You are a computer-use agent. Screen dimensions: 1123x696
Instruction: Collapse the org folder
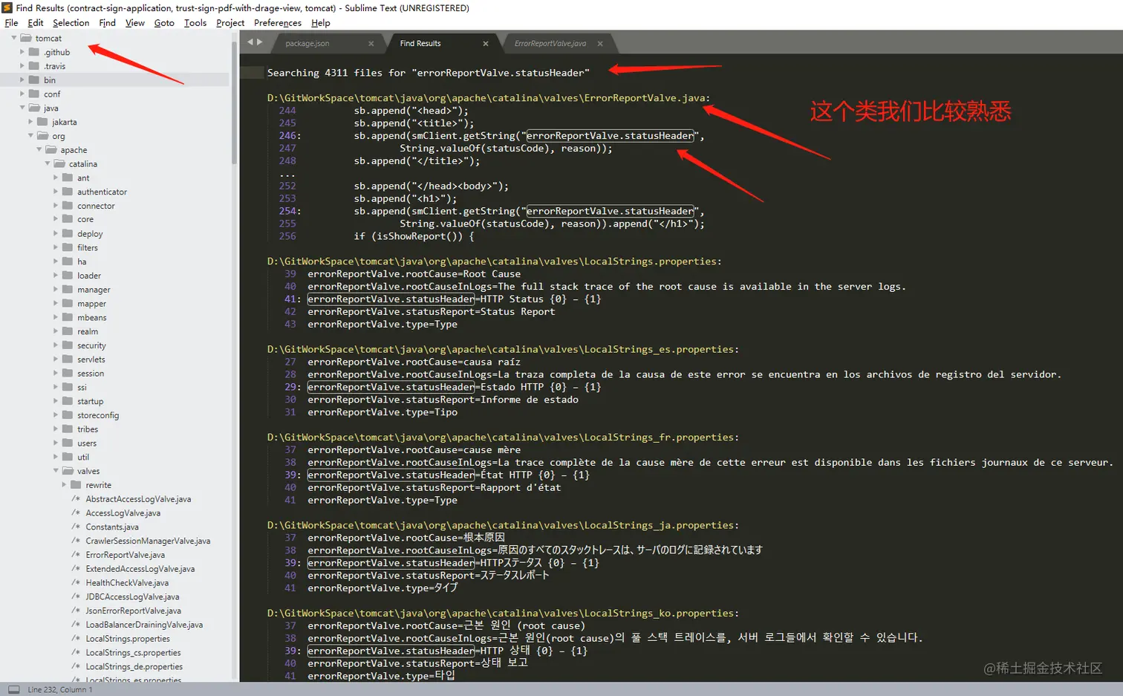(30, 136)
